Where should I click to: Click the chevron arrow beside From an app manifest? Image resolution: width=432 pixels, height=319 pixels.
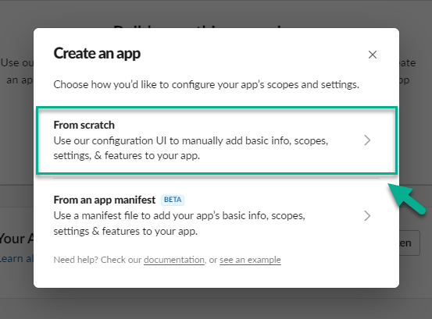(367, 216)
